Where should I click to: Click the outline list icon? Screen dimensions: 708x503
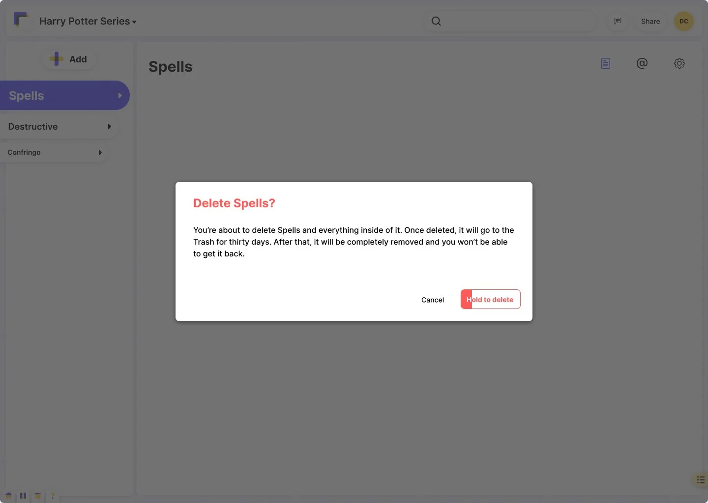click(x=701, y=480)
